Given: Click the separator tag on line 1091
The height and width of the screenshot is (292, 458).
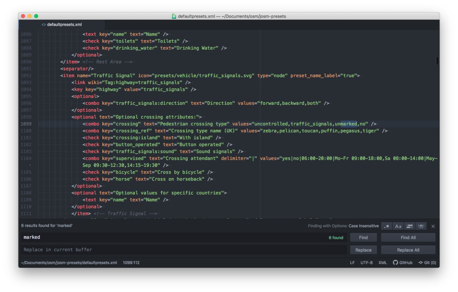Looking at the screenshot, I should pyautogui.click(x=77, y=69).
